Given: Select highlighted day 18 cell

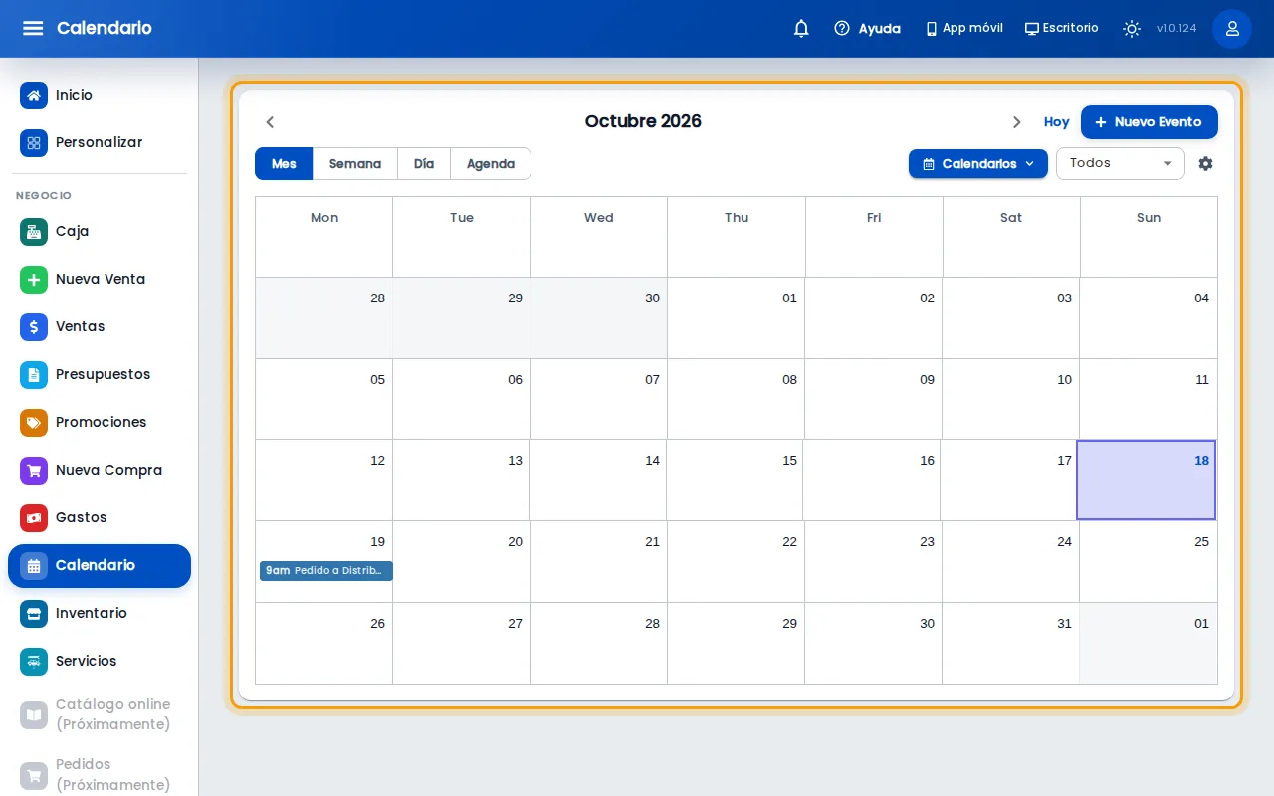Looking at the screenshot, I should coord(1147,481).
